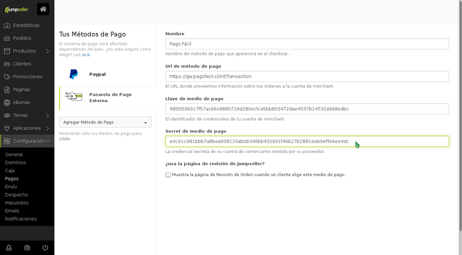Open the user account icon at bottom
Screen dimensions: 462x255
[x=9, y=247]
